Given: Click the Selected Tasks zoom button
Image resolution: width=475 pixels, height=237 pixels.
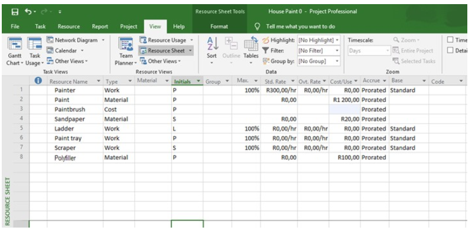Looking at the screenshot, I should pos(414,61).
